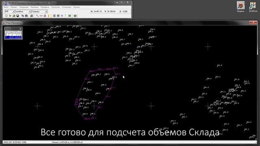Open the Операции menu
Viewport: 260px width, 146px height.
pos(24,7)
